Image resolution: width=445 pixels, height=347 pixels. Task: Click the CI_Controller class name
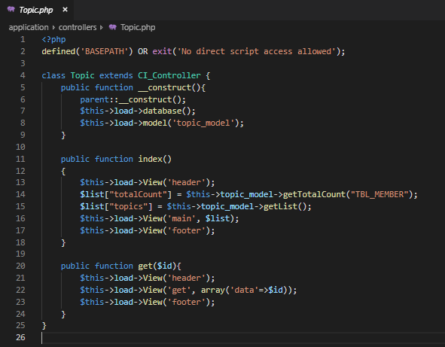tap(169, 75)
